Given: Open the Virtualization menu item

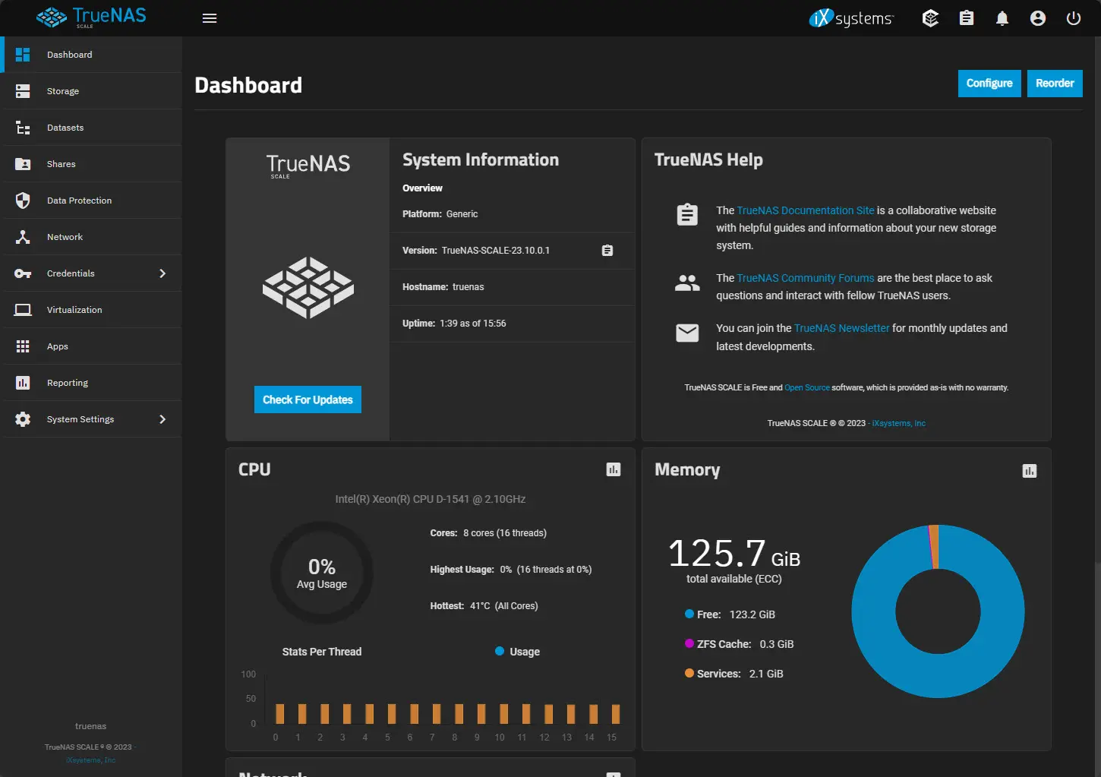Looking at the screenshot, I should tap(91, 310).
